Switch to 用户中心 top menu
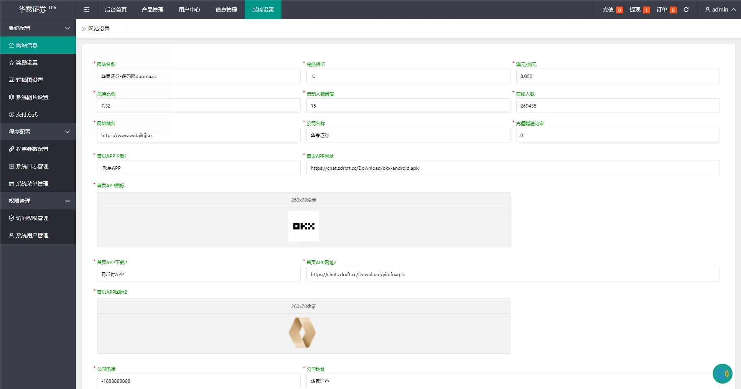Screen dimensions: 741x389 tap(189, 10)
